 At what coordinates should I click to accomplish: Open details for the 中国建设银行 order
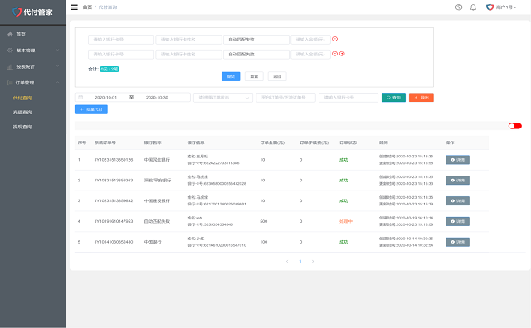point(457,200)
